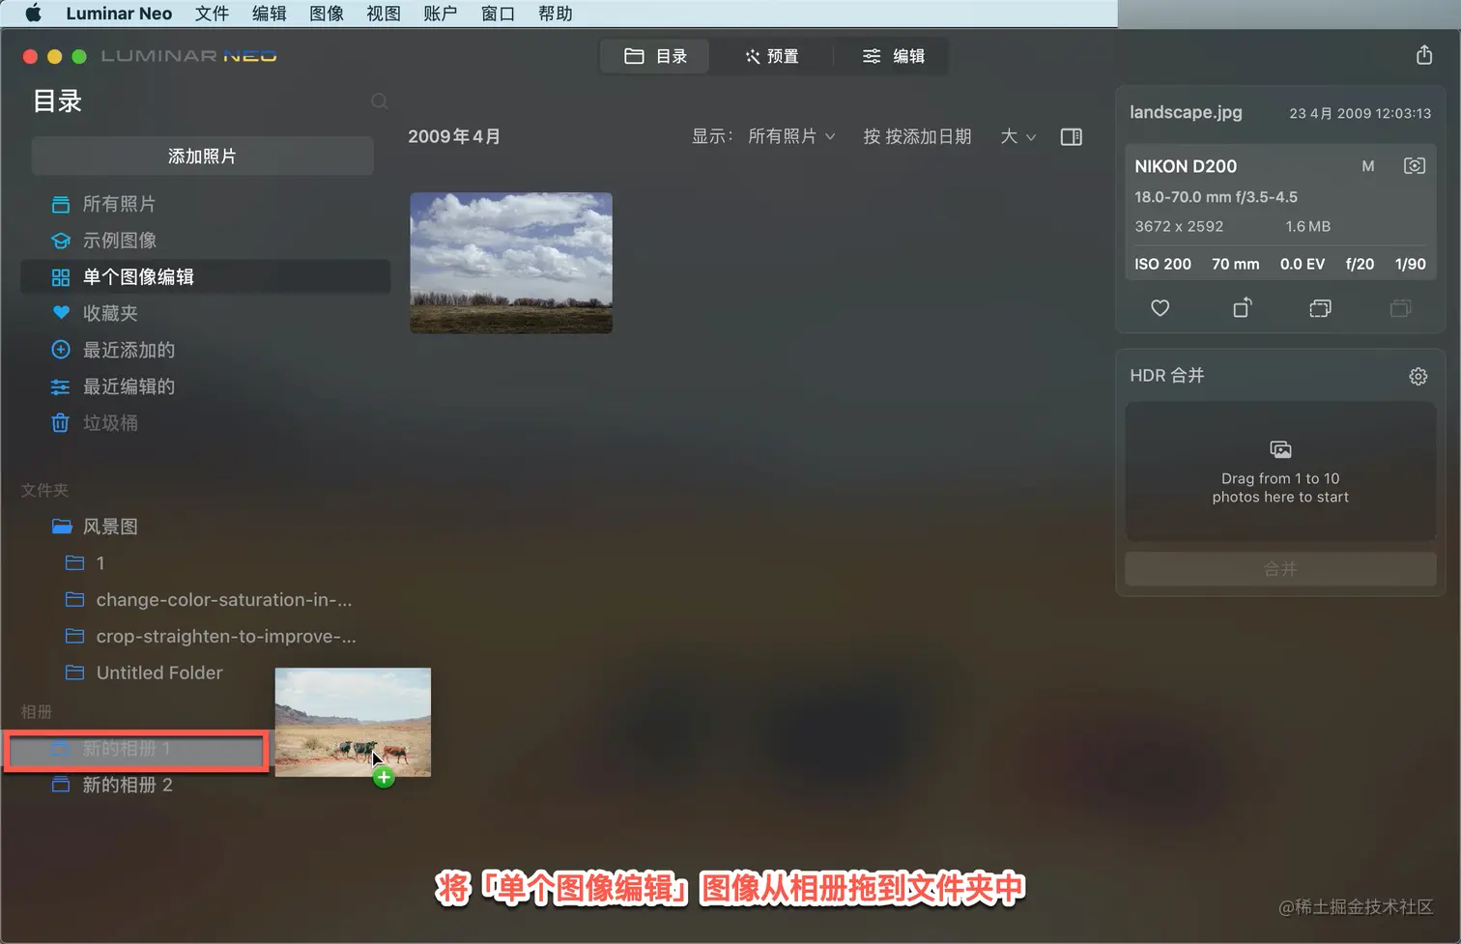The width and height of the screenshot is (1461, 944).
Task: Click the 最近编辑的 sliders icon
Action: pyautogui.click(x=60, y=386)
